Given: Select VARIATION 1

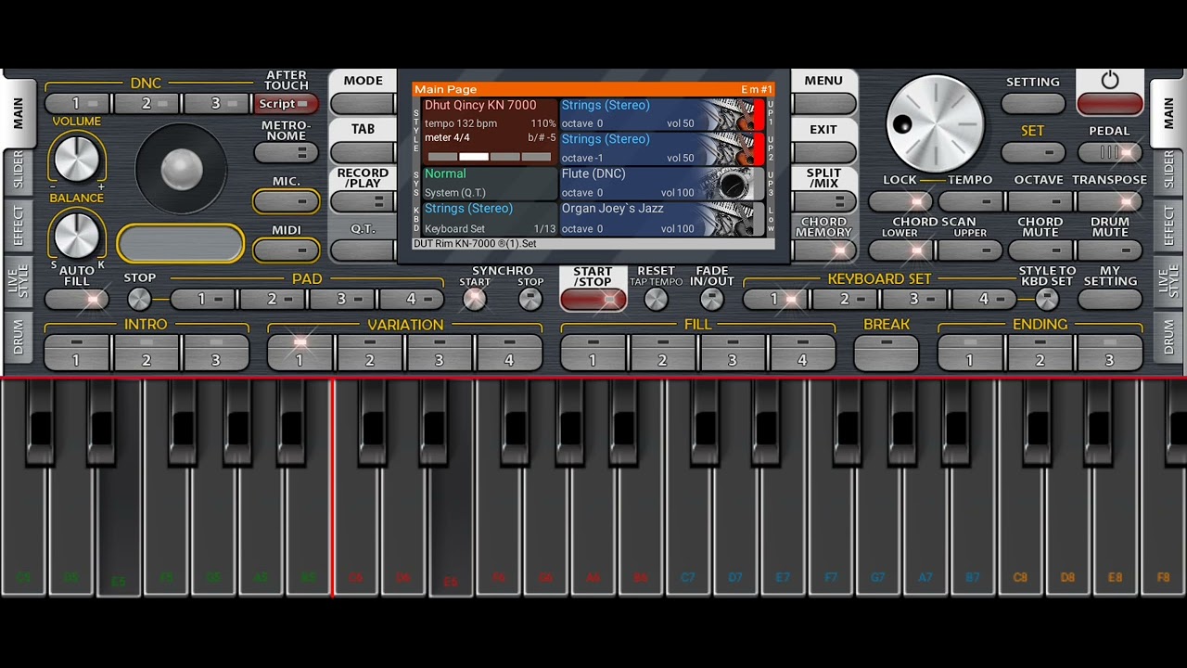Looking at the screenshot, I should (x=300, y=353).
